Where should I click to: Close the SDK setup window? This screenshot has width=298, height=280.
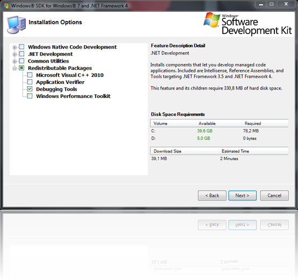tap(286, 4)
